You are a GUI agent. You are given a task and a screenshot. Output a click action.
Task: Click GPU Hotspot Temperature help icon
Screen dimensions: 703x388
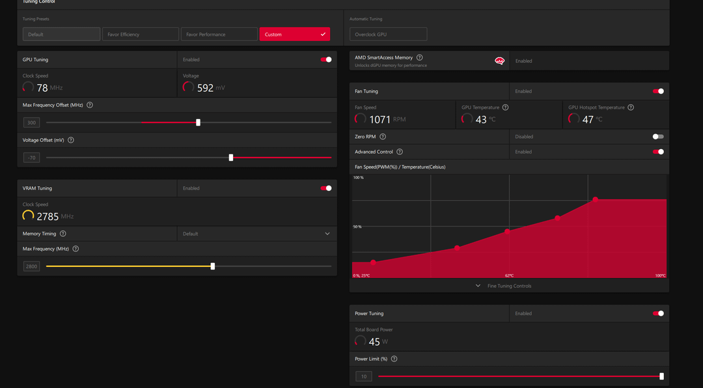click(631, 107)
